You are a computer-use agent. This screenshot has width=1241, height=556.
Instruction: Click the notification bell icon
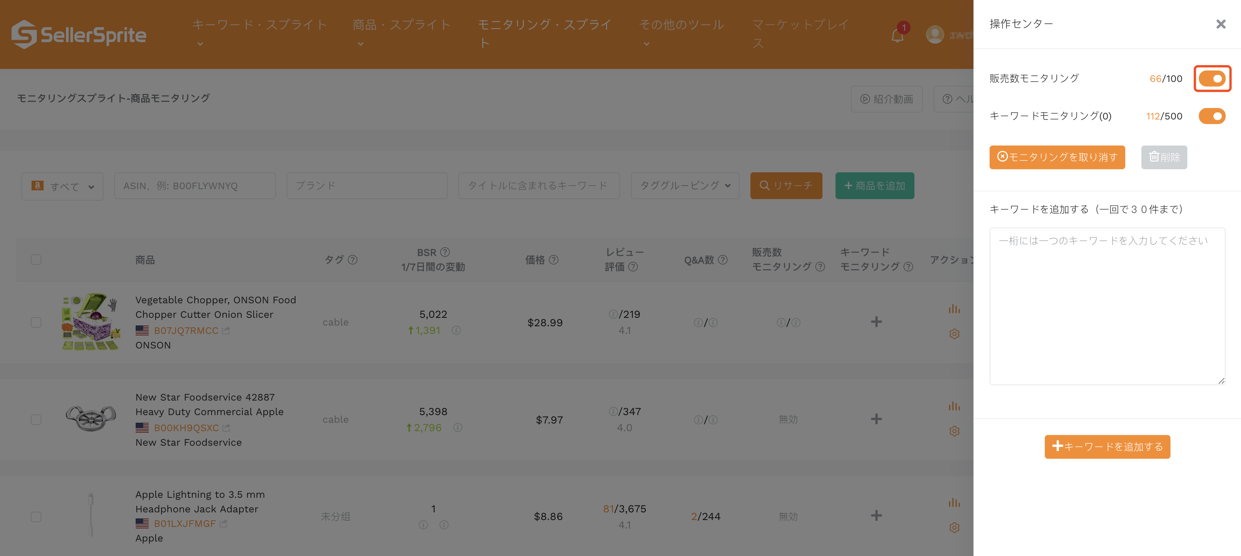pos(897,36)
